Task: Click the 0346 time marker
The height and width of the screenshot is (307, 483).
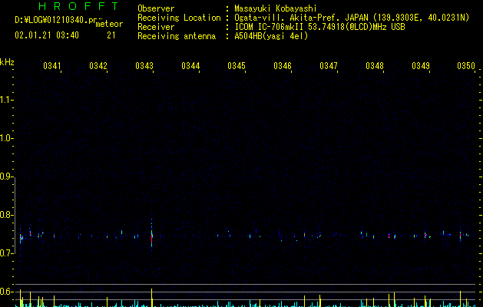Action: pyautogui.click(x=283, y=66)
